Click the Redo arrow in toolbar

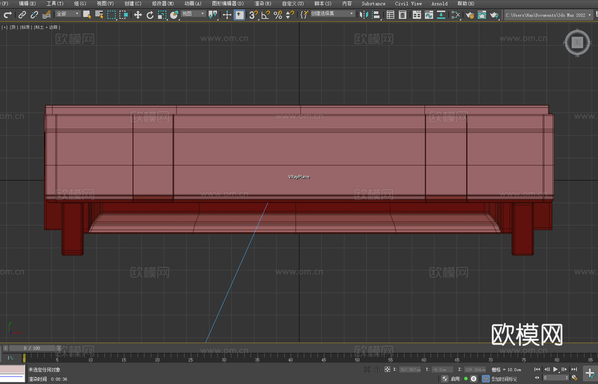coord(8,15)
